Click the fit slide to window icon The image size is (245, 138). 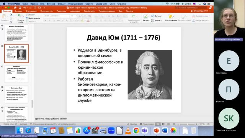[x=208, y=124]
